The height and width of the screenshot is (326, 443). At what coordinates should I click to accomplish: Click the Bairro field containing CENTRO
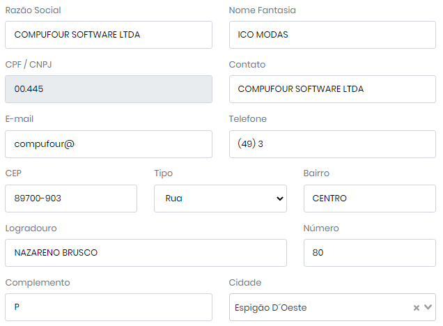tap(369, 199)
